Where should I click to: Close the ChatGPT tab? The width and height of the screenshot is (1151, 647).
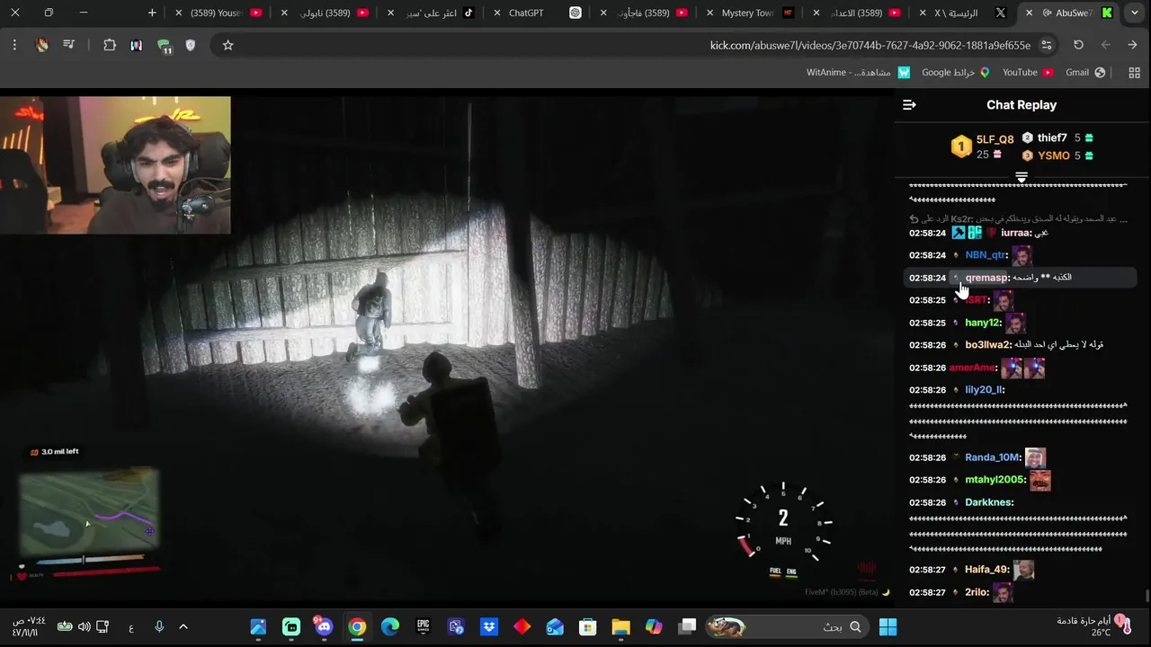(497, 13)
